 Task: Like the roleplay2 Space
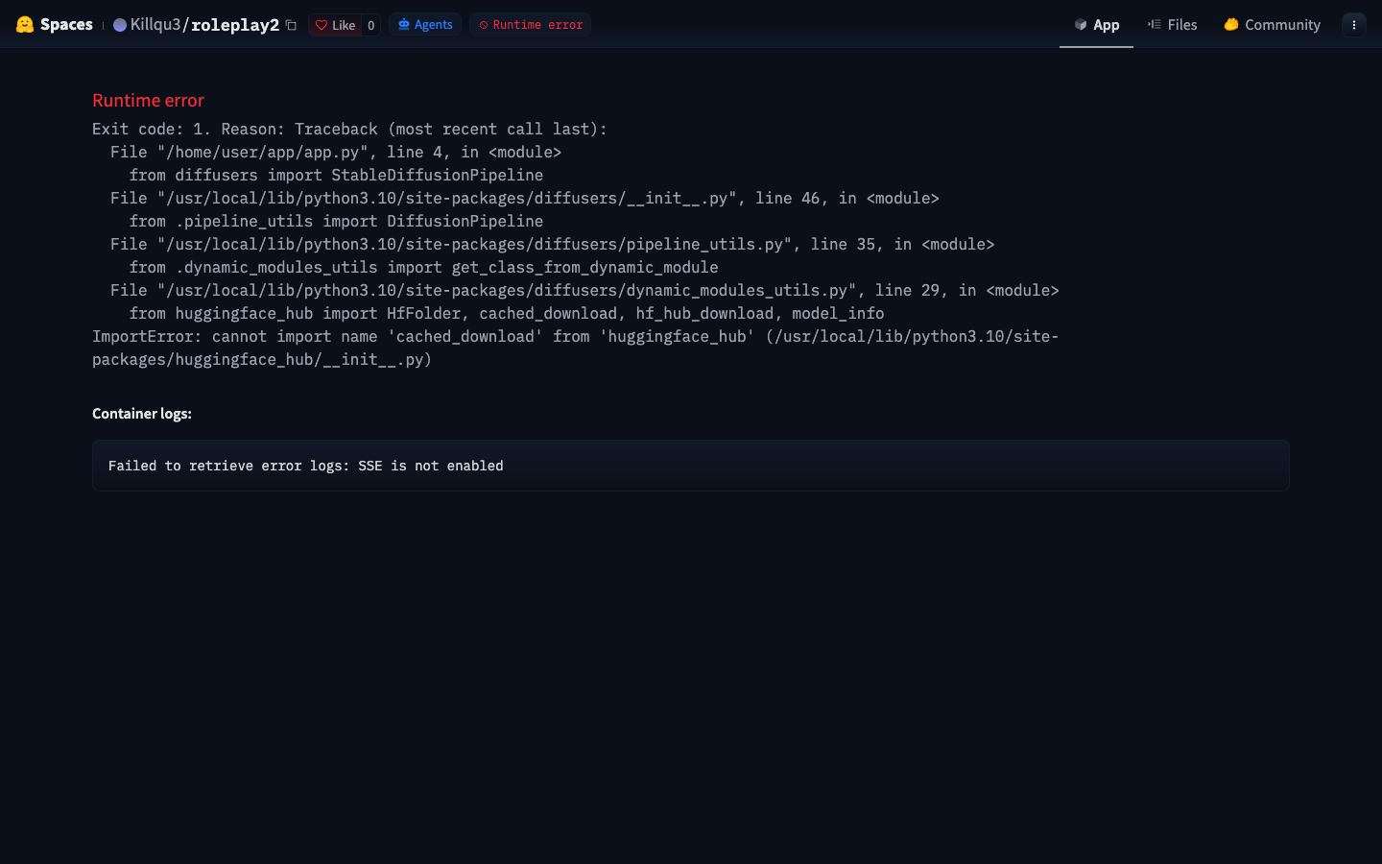335,25
